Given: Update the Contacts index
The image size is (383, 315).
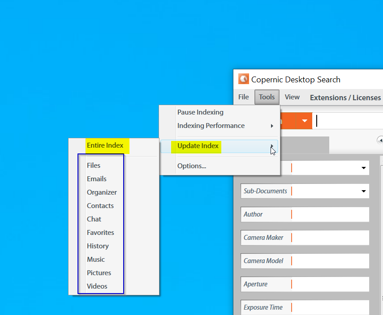Looking at the screenshot, I should click(x=114, y=206).
